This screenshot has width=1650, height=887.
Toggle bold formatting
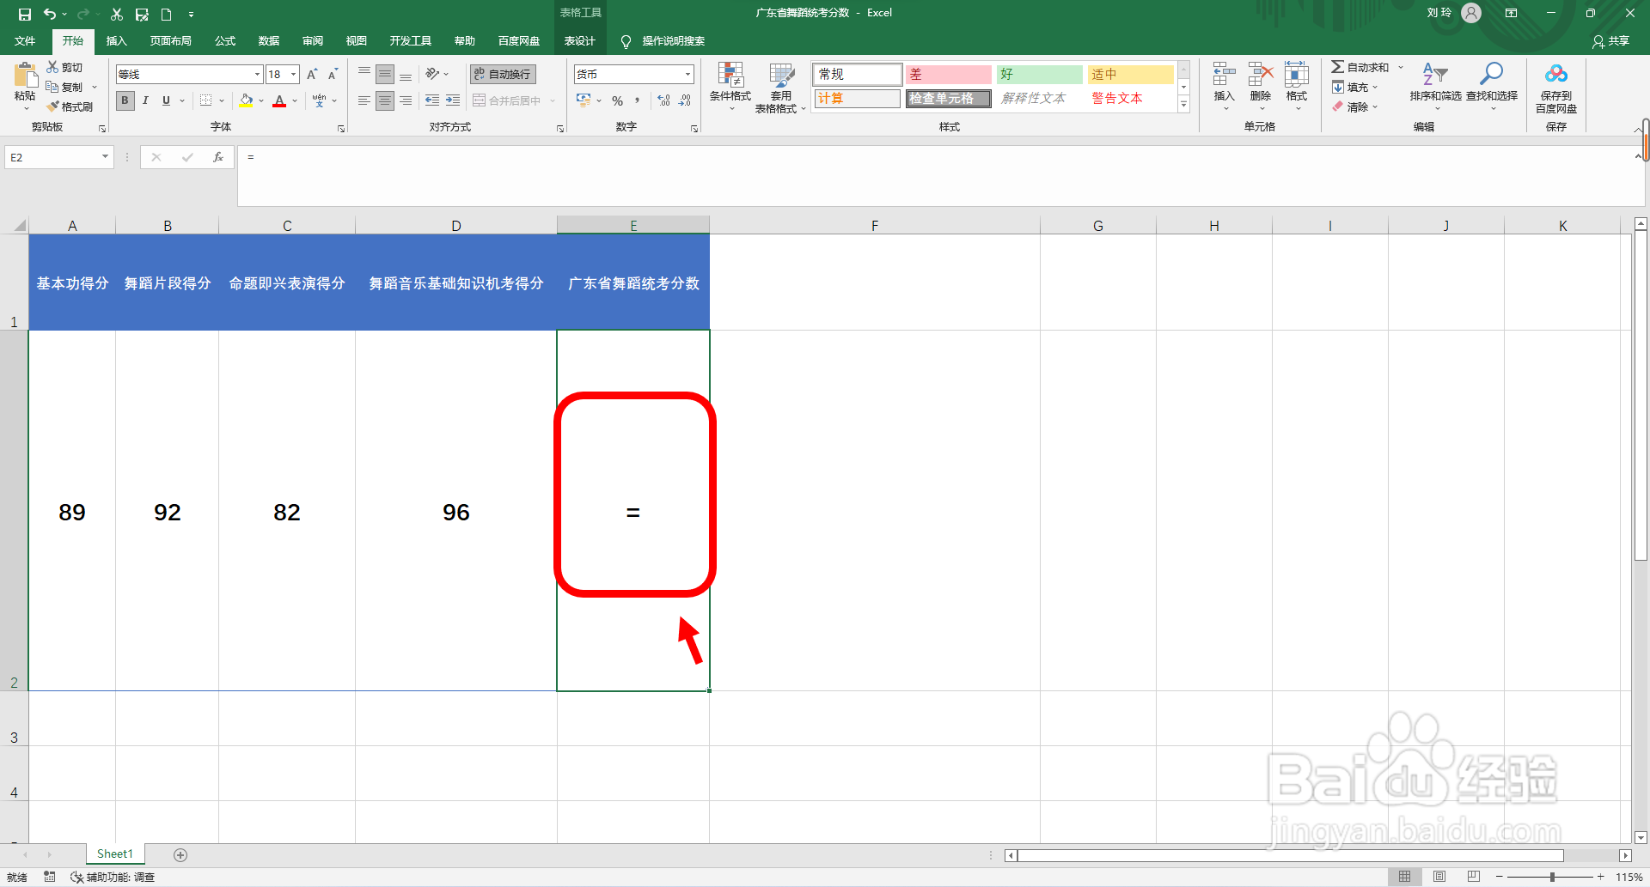(125, 100)
